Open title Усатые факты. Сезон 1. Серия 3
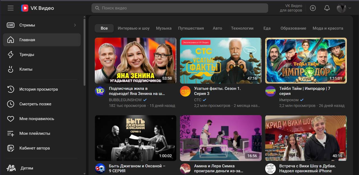359x175 pixels. pyautogui.click(x=217, y=91)
